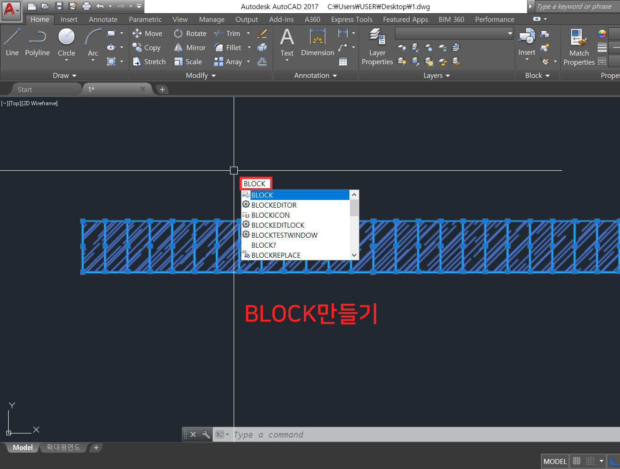This screenshot has height=469, width=620.
Task: Select the Fillet tool
Action: (x=227, y=47)
